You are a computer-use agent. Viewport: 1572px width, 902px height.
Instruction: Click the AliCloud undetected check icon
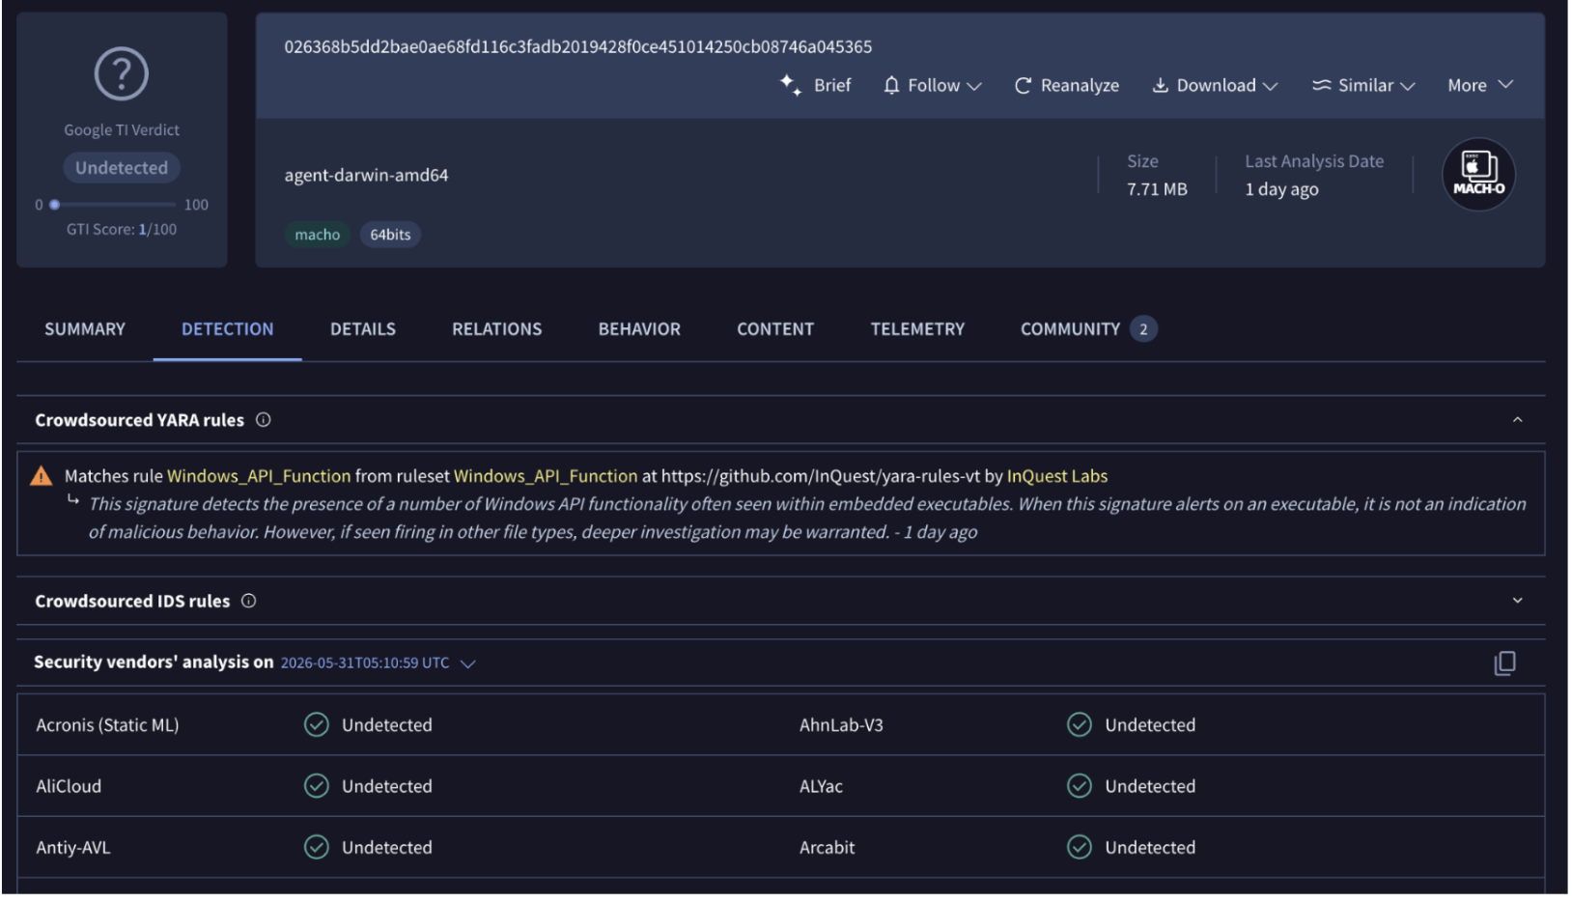pyautogui.click(x=317, y=786)
